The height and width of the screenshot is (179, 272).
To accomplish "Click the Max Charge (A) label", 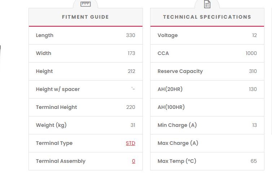I will [x=178, y=143].
